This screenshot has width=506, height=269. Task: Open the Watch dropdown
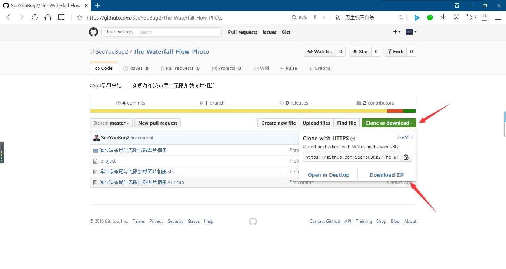[x=320, y=52]
